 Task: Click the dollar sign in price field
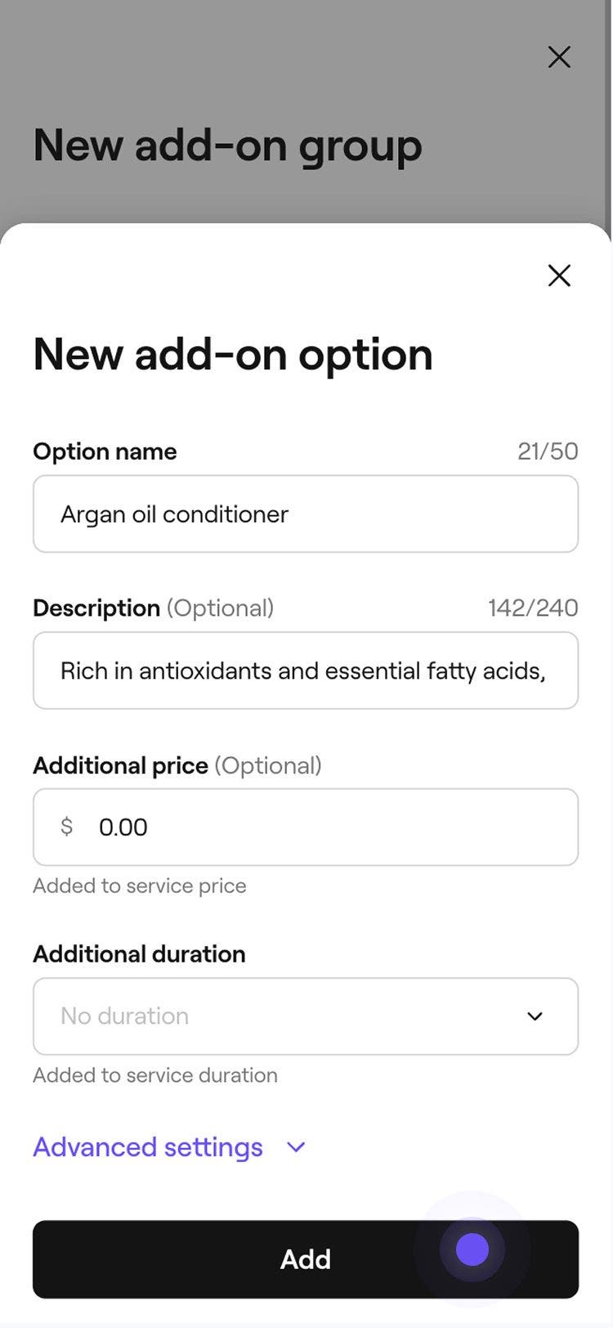(x=67, y=827)
